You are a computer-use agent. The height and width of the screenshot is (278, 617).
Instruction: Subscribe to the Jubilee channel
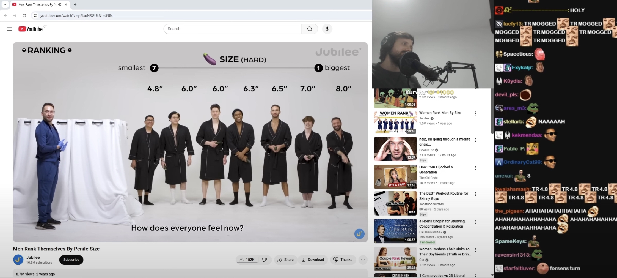[71, 260]
